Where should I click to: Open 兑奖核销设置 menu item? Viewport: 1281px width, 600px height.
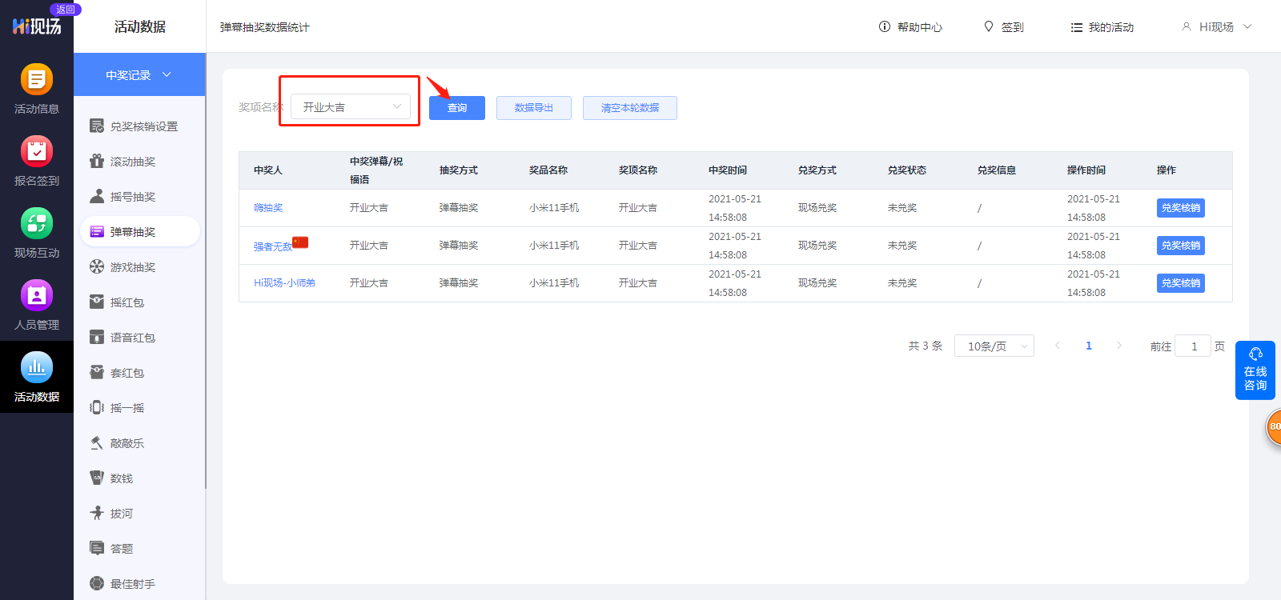click(x=141, y=126)
